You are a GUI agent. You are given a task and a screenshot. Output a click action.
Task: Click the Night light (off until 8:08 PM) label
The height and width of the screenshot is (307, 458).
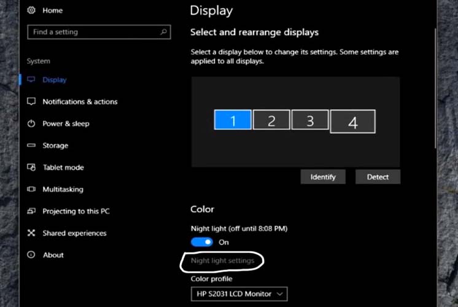[x=239, y=228]
